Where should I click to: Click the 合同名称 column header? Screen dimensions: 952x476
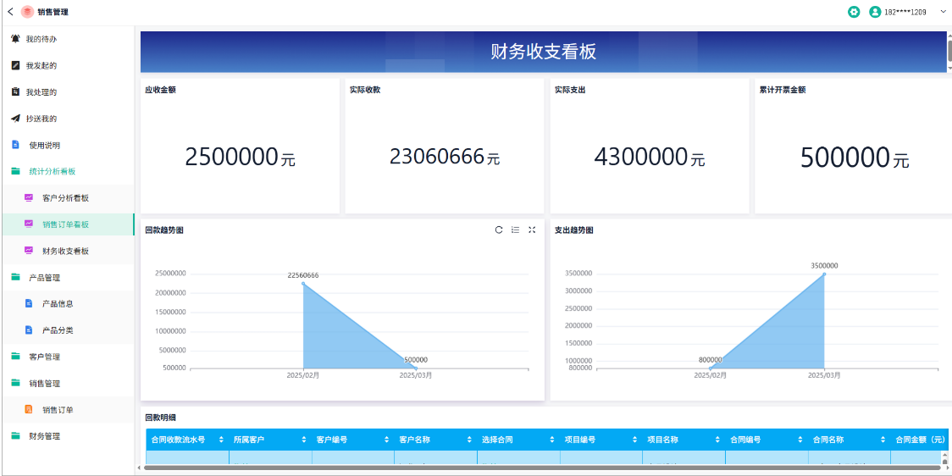click(850, 440)
